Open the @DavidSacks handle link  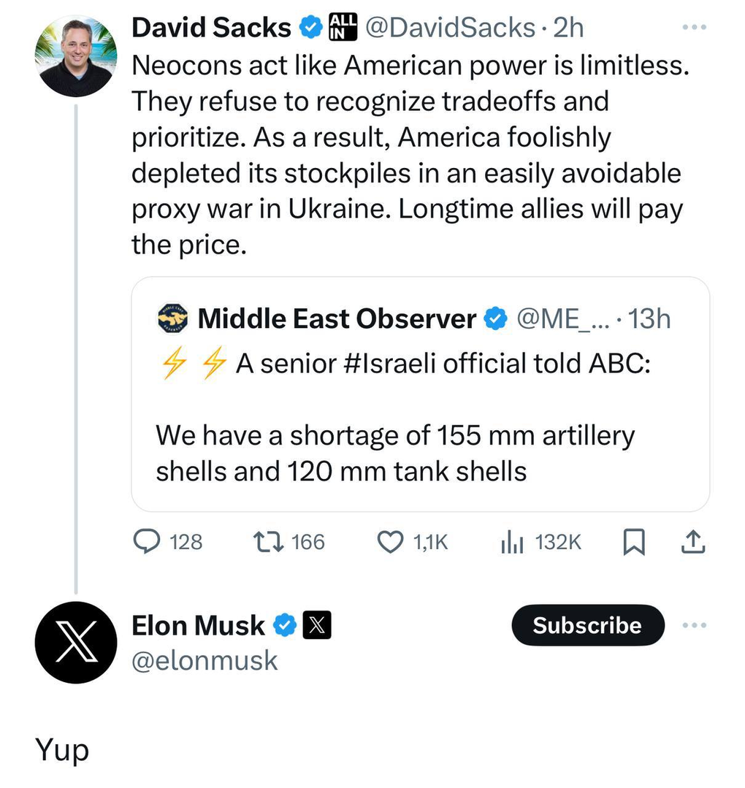click(x=449, y=28)
